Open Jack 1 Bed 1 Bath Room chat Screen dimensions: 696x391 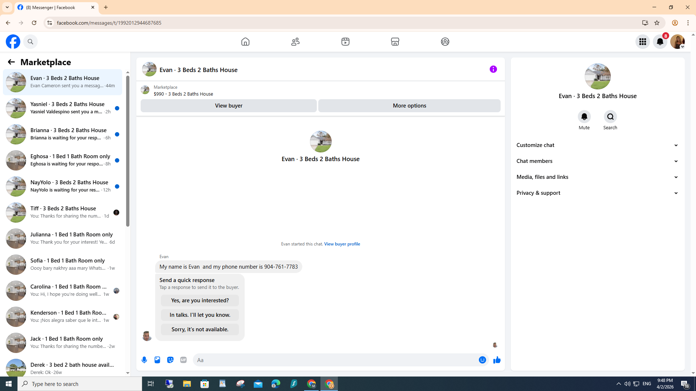coord(63,343)
